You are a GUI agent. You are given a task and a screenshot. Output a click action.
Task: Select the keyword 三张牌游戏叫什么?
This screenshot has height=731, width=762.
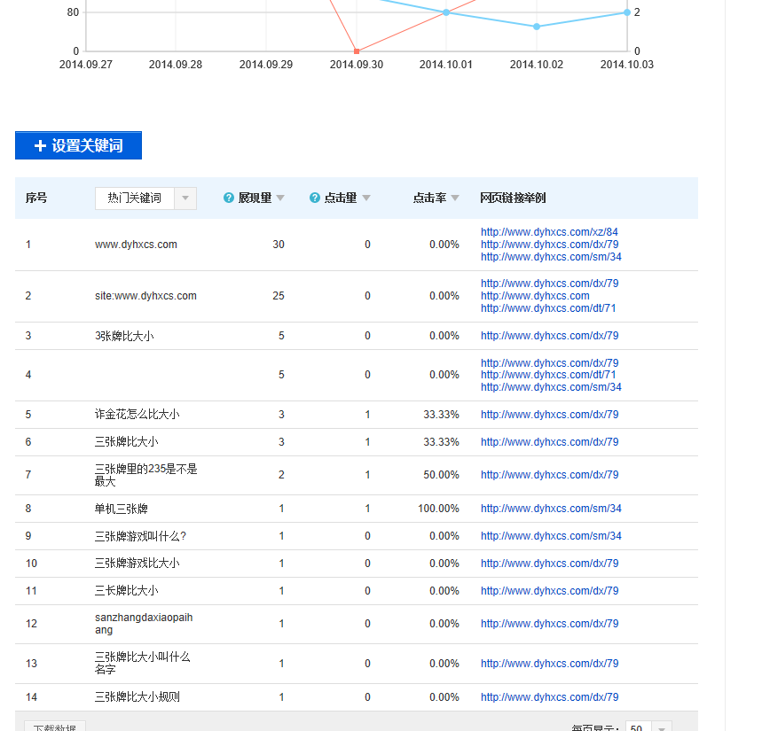click(x=140, y=536)
